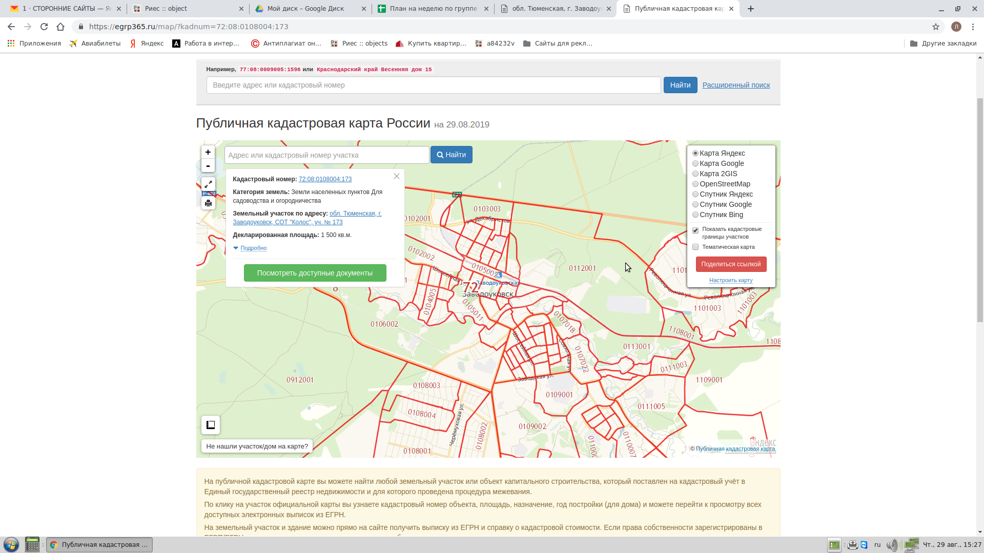Focus the top address or cadastral number field
The height and width of the screenshot is (553, 984).
click(x=434, y=85)
